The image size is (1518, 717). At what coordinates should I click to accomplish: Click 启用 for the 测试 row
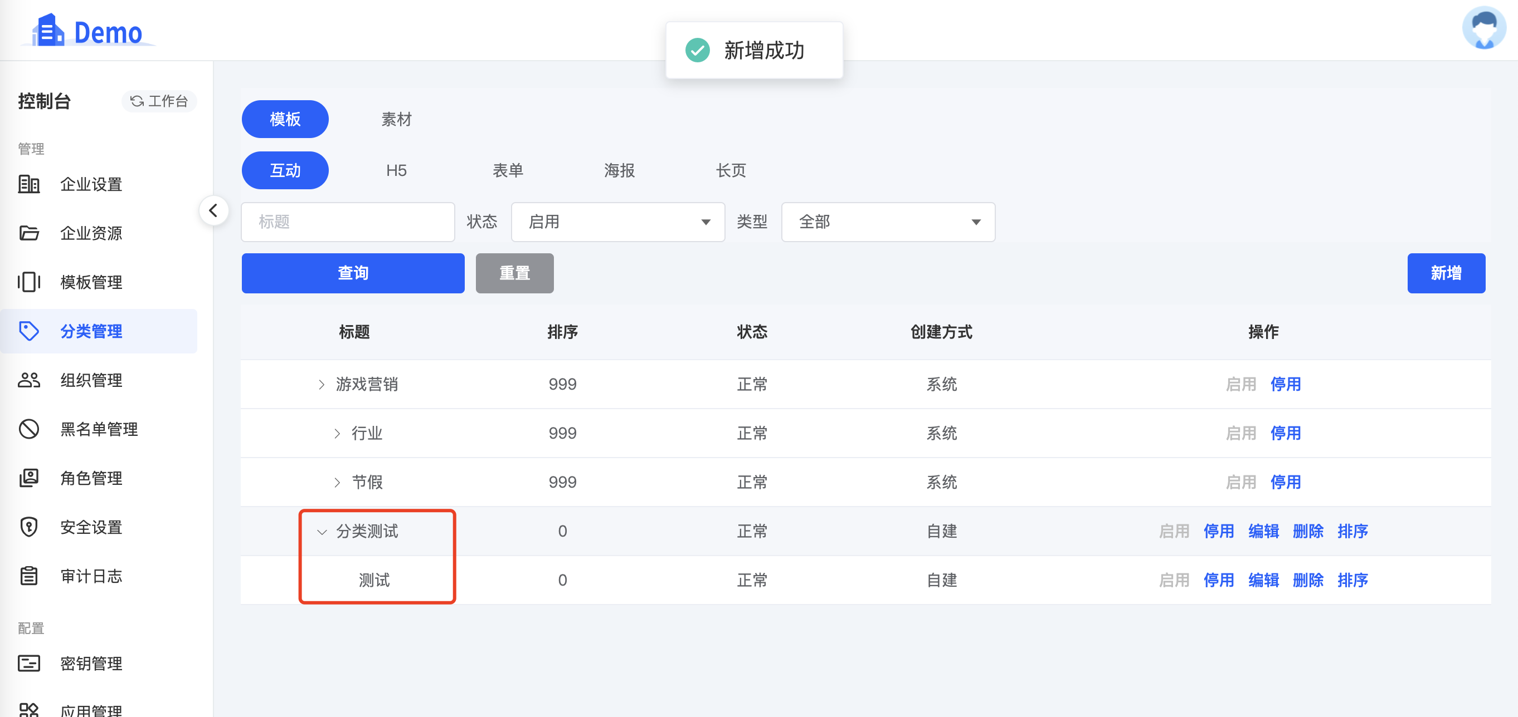point(1174,580)
